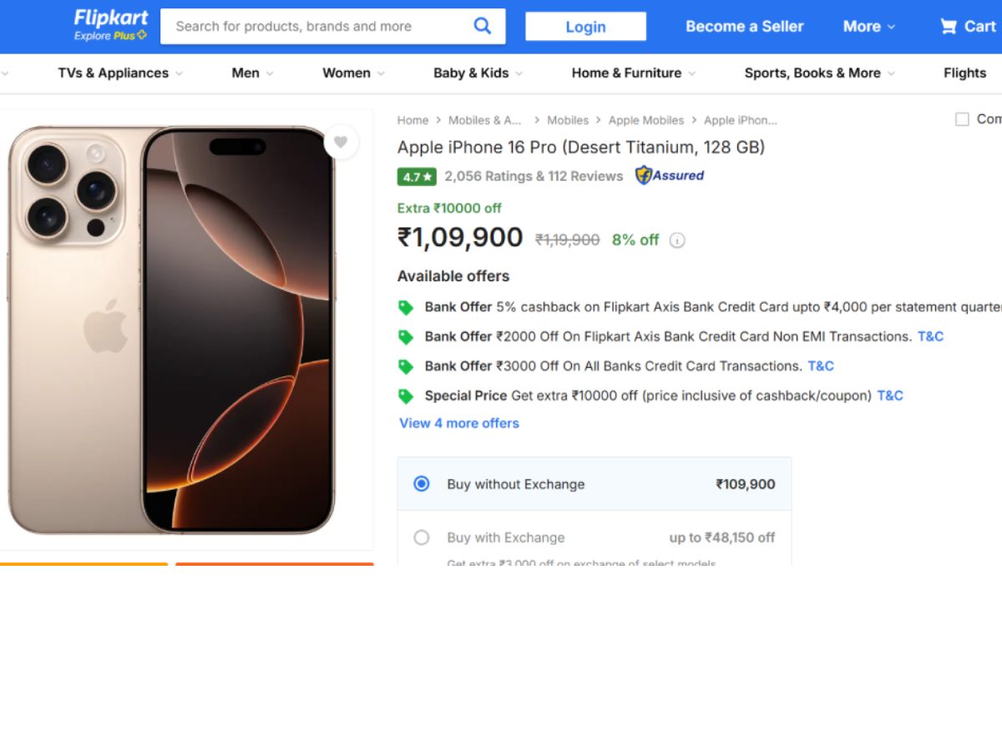Viewport: 1002px width, 751px height.
Task: Select Buy with Exchange option
Action: 422,537
